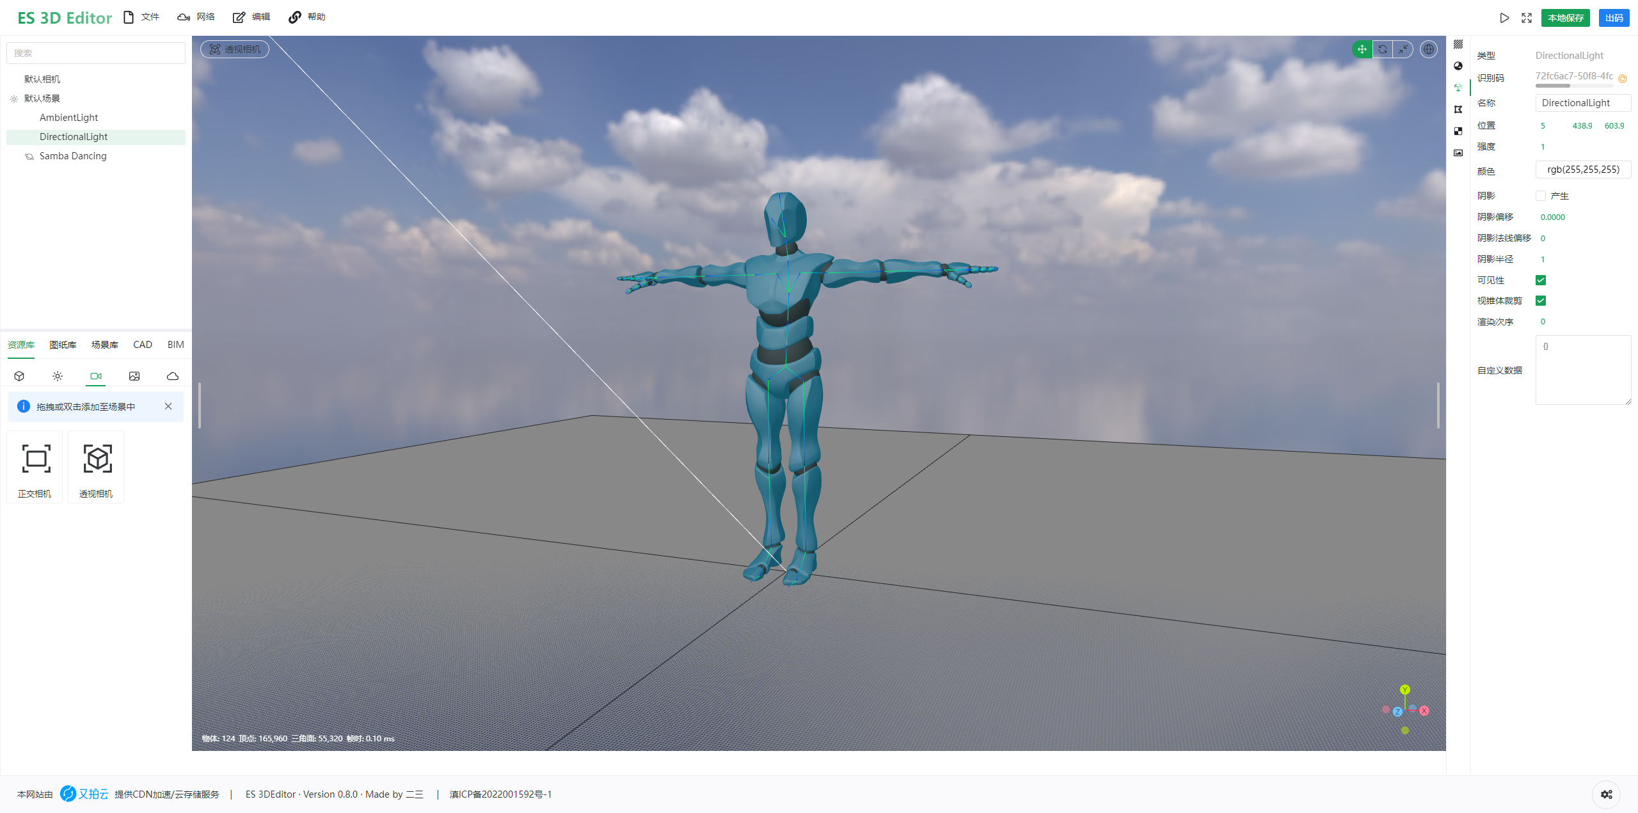
Task: Show the model assets cube icon
Action: pos(19,376)
